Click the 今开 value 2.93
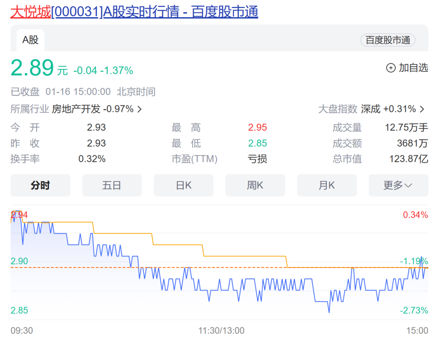 click(96, 127)
